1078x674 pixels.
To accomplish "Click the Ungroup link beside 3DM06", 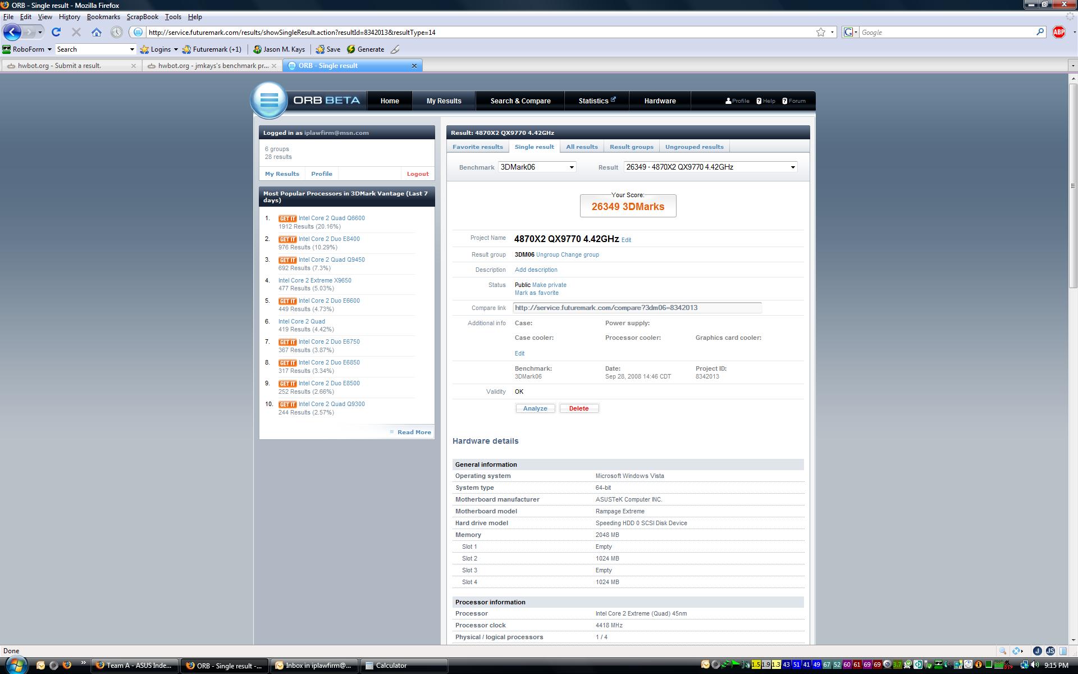I will click(547, 254).
